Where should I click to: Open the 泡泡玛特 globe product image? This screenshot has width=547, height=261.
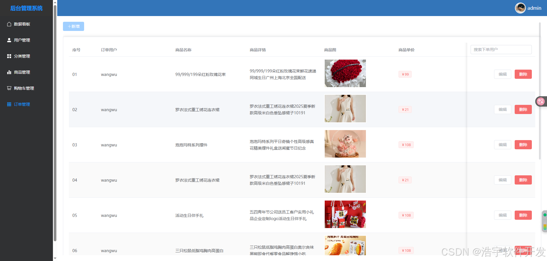[x=345, y=144]
